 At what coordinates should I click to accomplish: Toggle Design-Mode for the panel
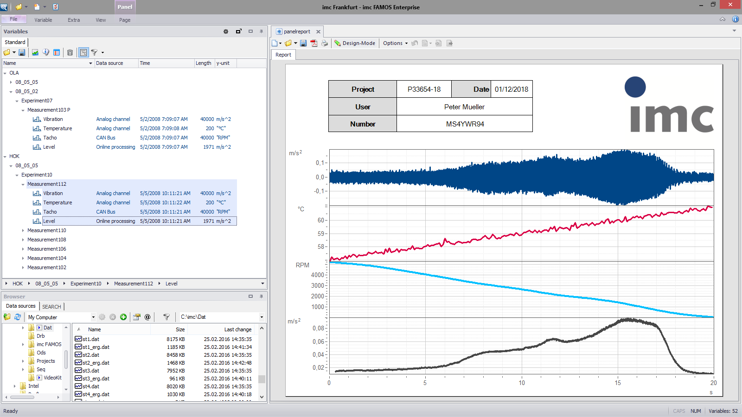[x=355, y=43]
